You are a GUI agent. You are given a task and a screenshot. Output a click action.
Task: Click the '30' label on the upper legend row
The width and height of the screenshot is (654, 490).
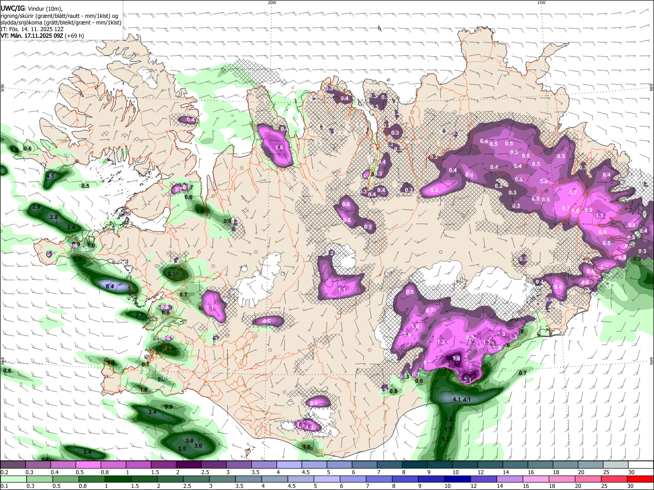pos(632,472)
